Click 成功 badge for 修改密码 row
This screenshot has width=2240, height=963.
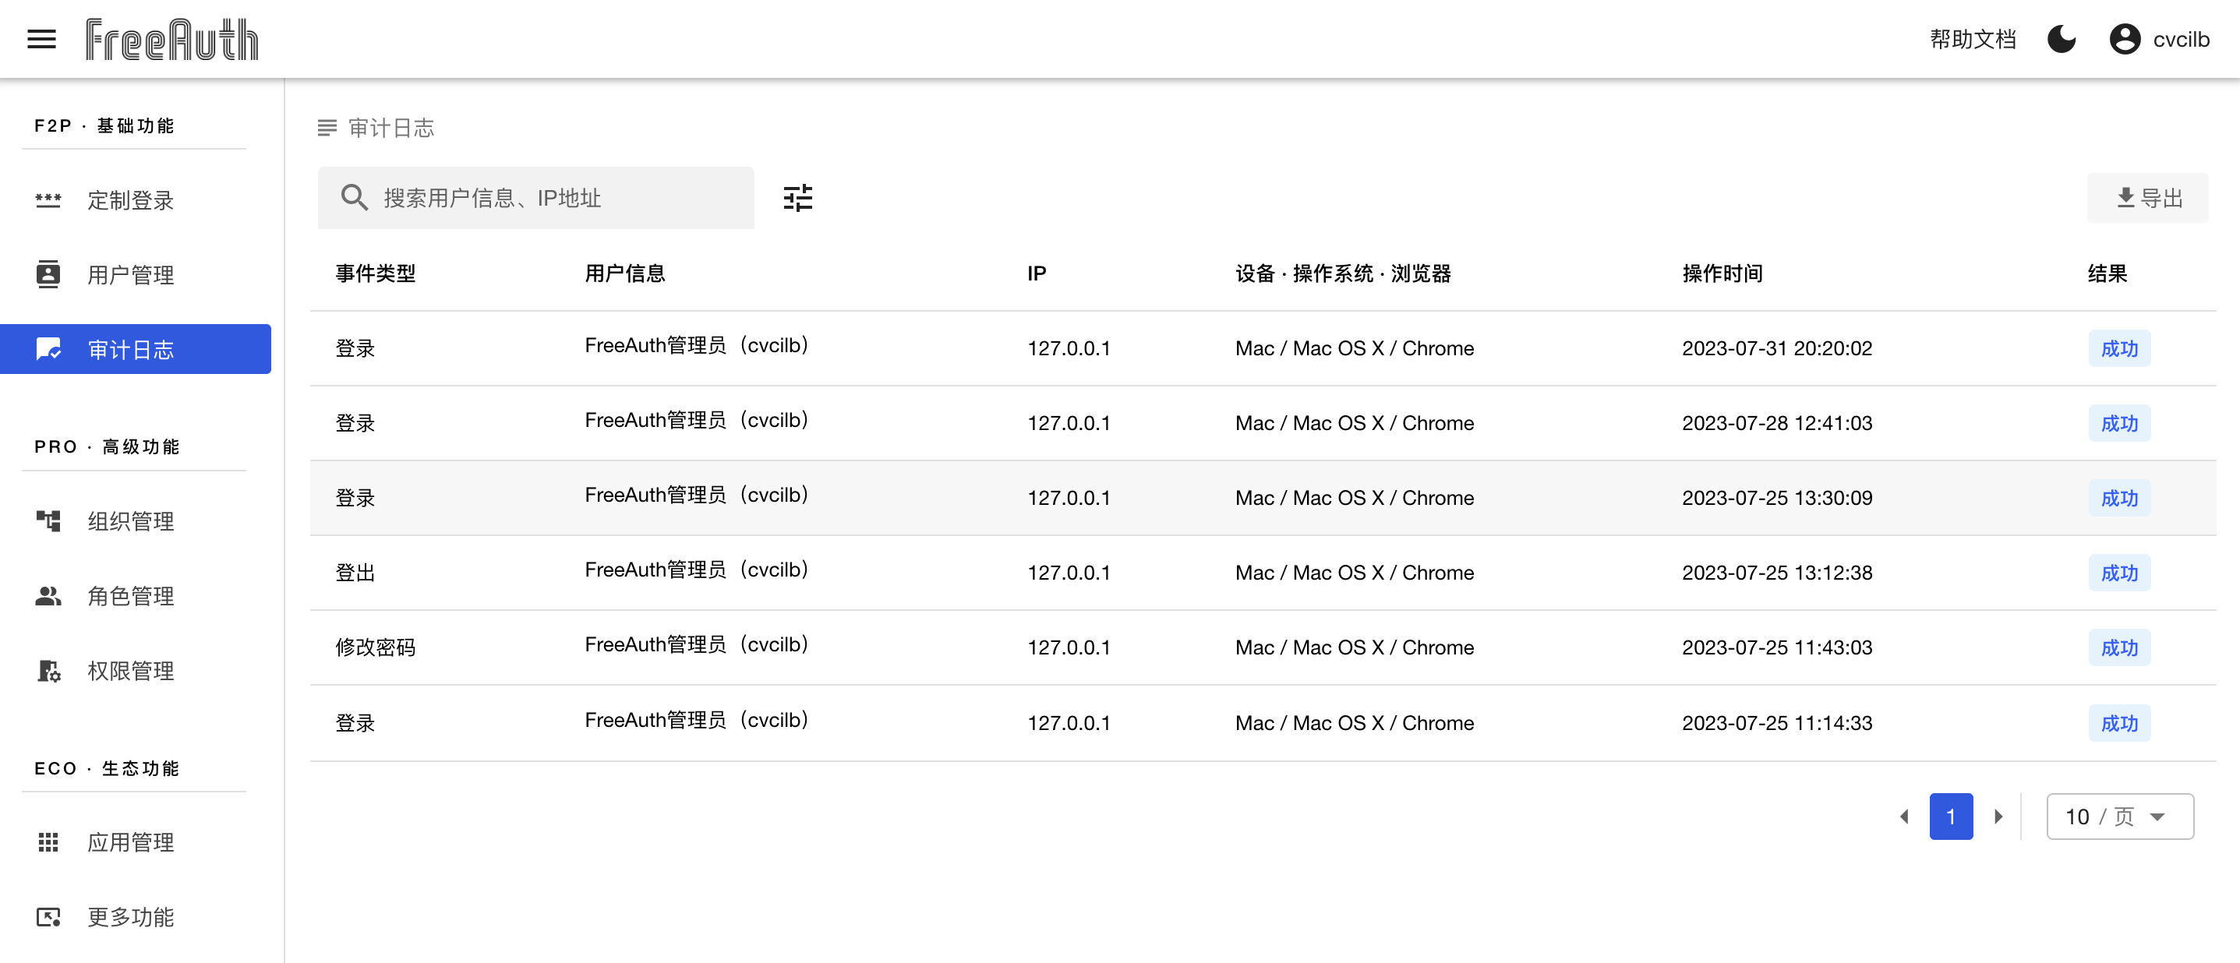coord(2119,647)
